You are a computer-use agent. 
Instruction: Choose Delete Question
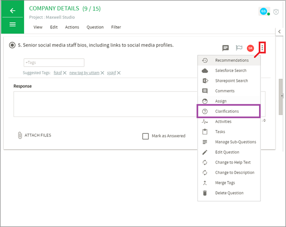point(229,193)
